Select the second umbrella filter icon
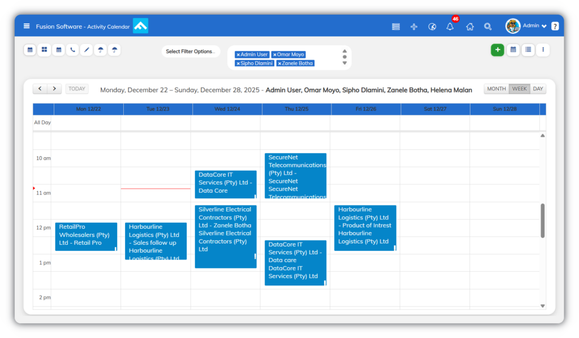 pos(114,50)
